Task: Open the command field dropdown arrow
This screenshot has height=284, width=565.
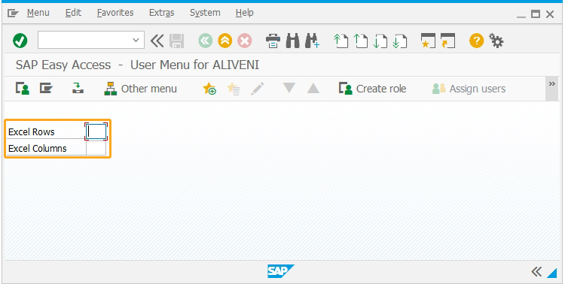Action: point(136,40)
